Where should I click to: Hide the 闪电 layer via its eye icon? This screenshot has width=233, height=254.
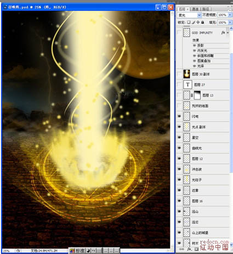point(179,116)
